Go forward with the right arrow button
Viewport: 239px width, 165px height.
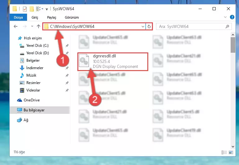pyautogui.click(x=25, y=26)
